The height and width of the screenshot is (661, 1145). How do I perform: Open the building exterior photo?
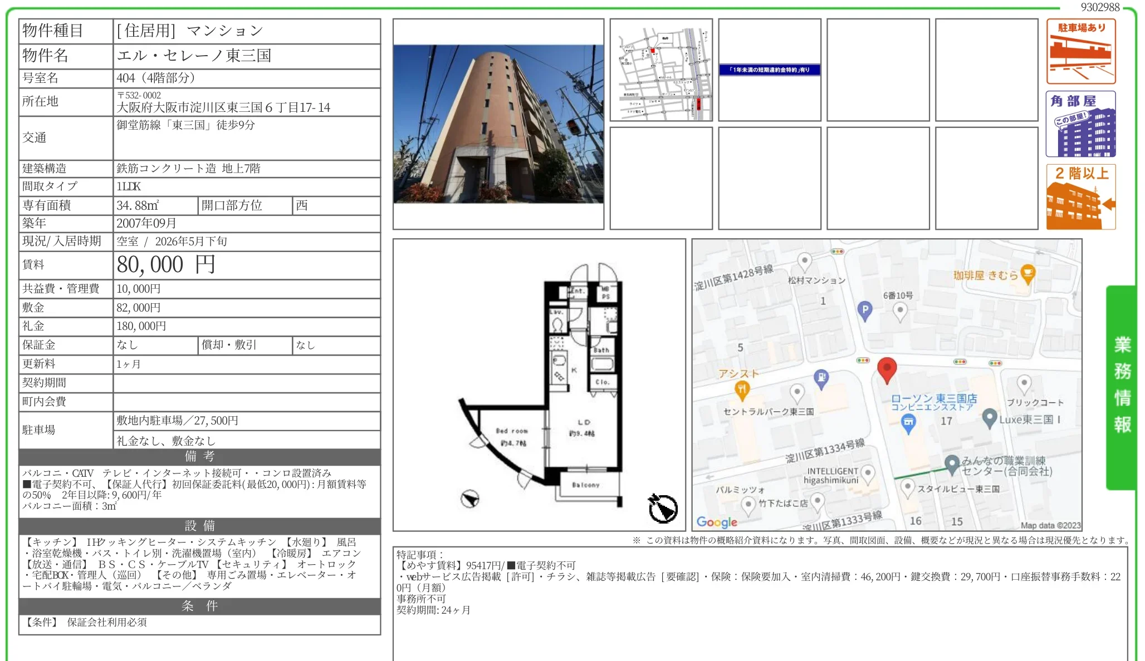point(498,124)
